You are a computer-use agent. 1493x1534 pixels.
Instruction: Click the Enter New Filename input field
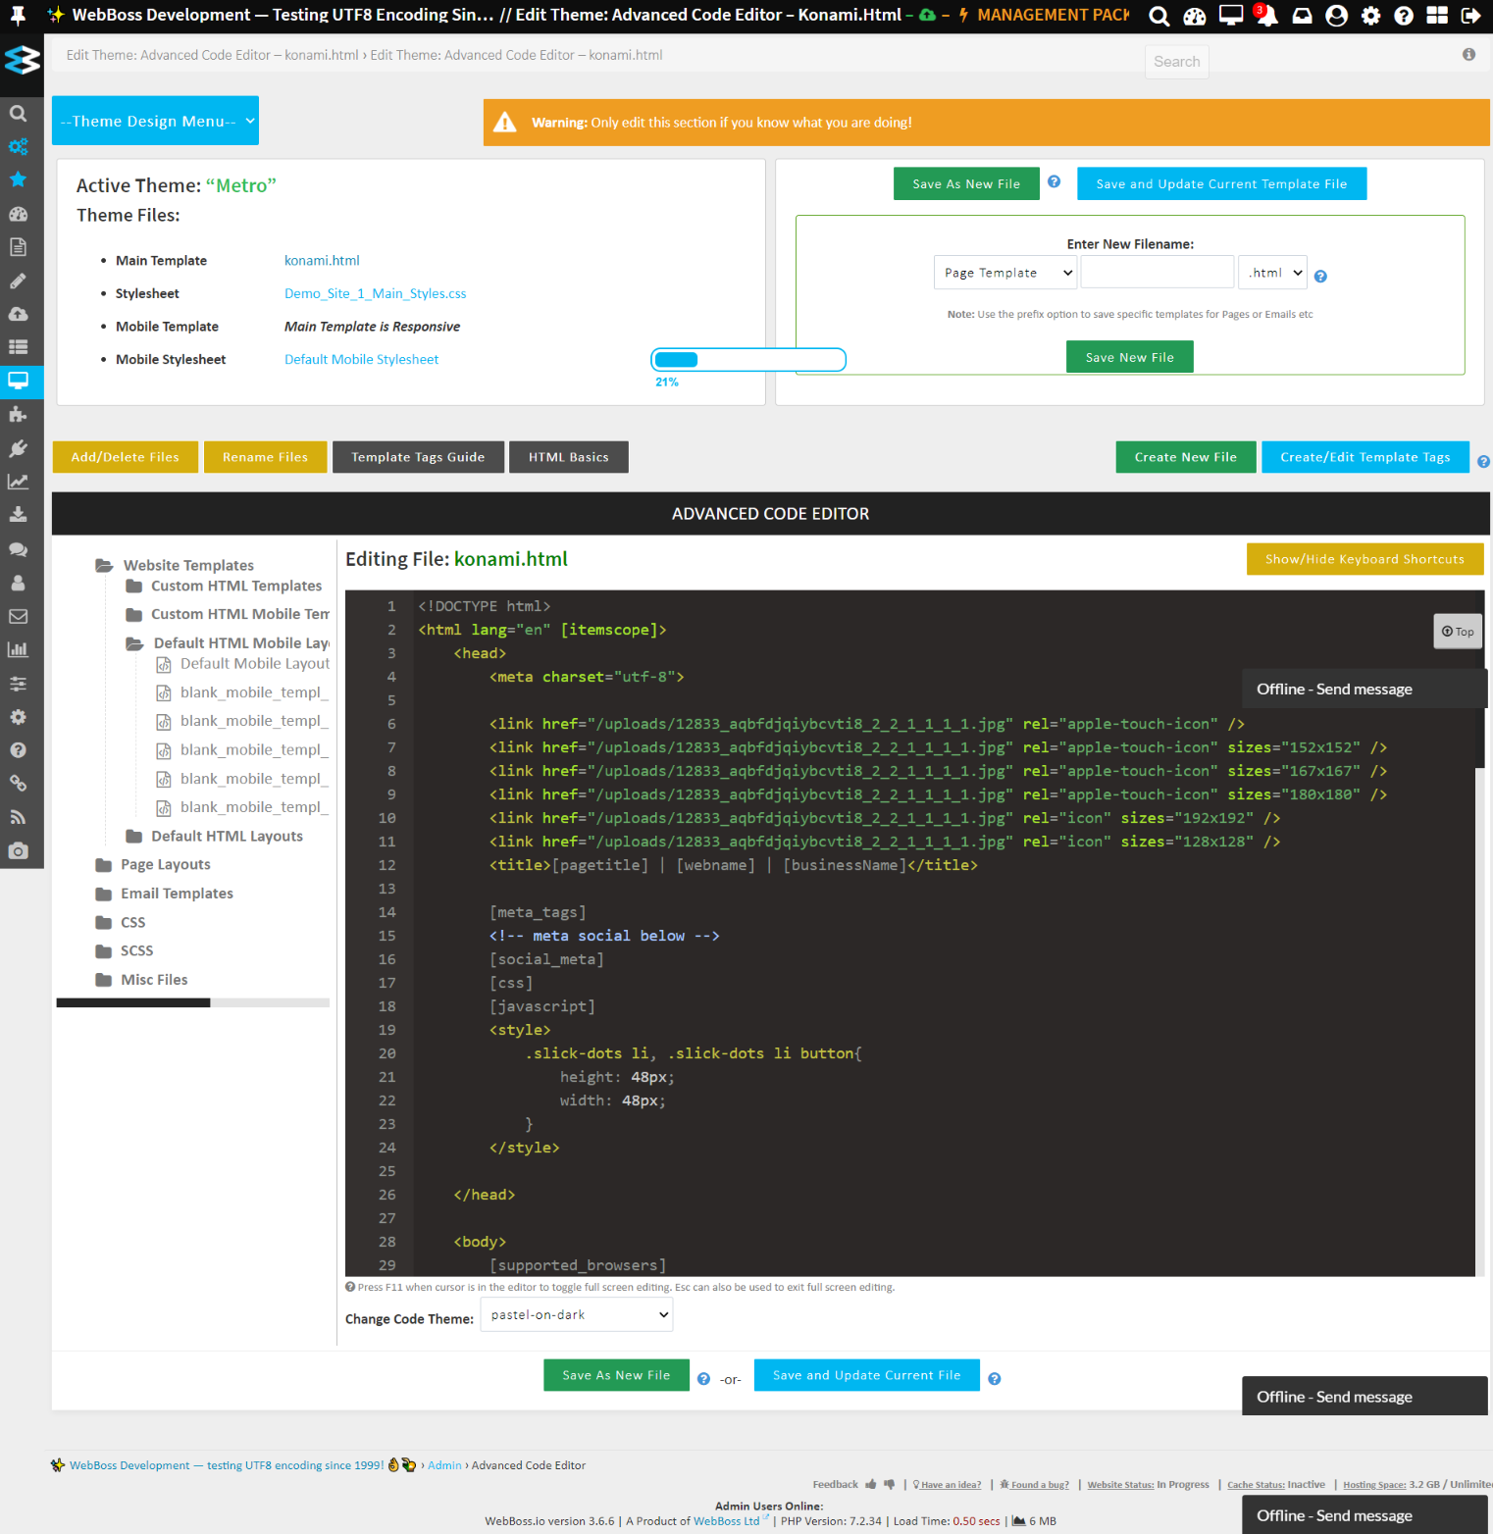click(x=1157, y=272)
